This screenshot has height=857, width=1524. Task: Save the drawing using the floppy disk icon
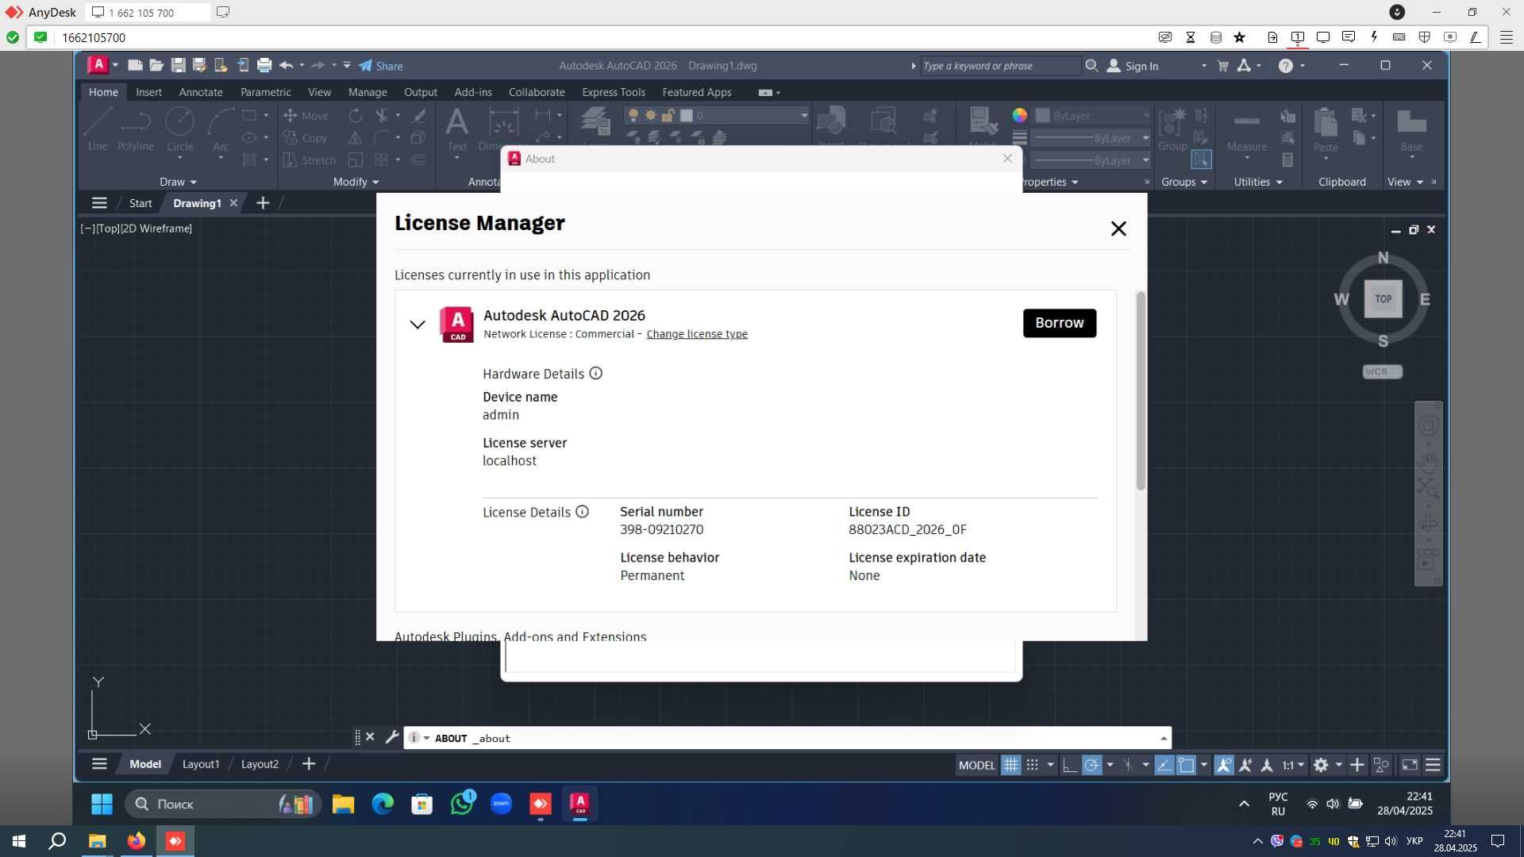[178, 66]
